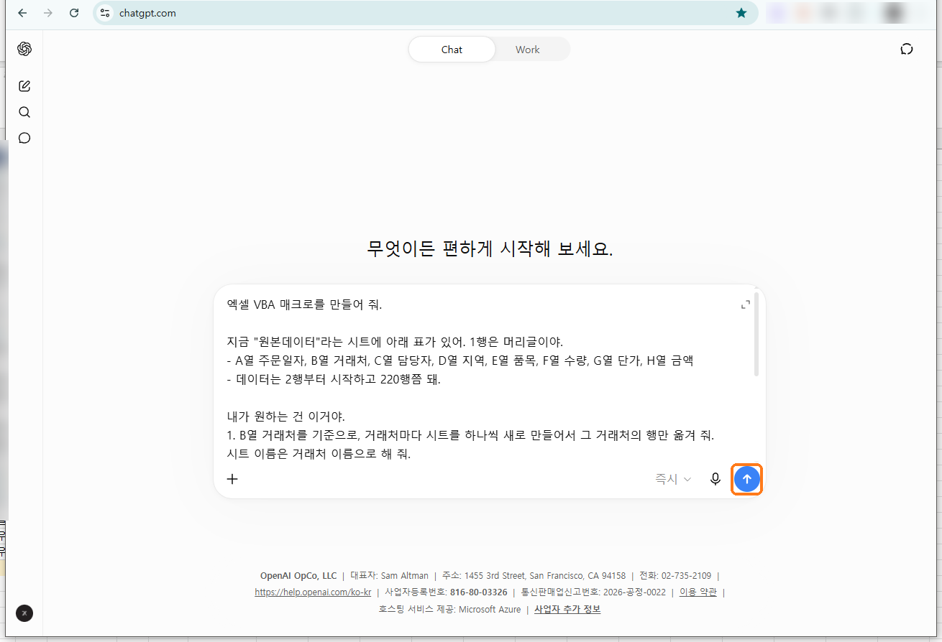Click the dark profile icon at bottom left
The width and height of the screenshot is (942, 642).
pos(24,613)
